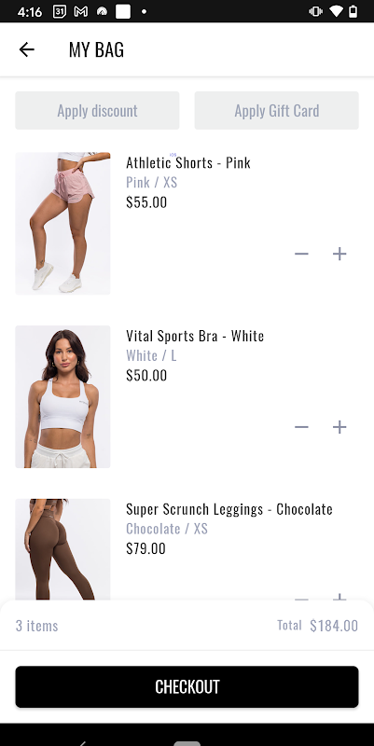
Task: Open Gmail notification icon in status bar
Action: [81, 11]
